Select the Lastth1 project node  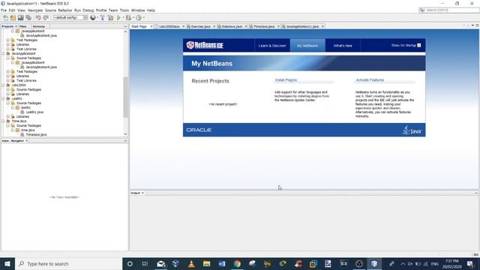point(16,98)
